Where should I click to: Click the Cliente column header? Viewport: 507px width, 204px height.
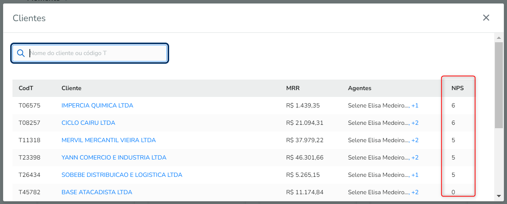[x=71, y=88]
